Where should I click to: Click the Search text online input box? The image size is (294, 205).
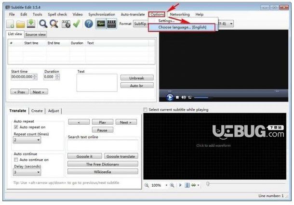tap(103, 145)
